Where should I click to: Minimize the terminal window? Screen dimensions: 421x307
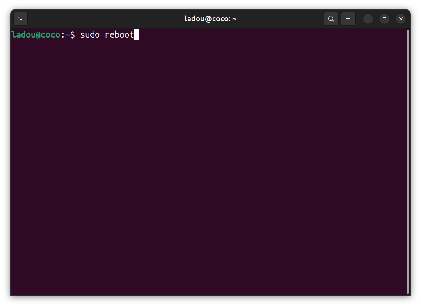coord(368,19)
